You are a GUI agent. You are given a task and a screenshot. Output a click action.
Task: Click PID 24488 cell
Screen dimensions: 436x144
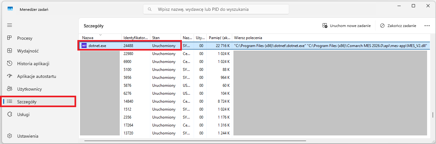pos(129,46)
